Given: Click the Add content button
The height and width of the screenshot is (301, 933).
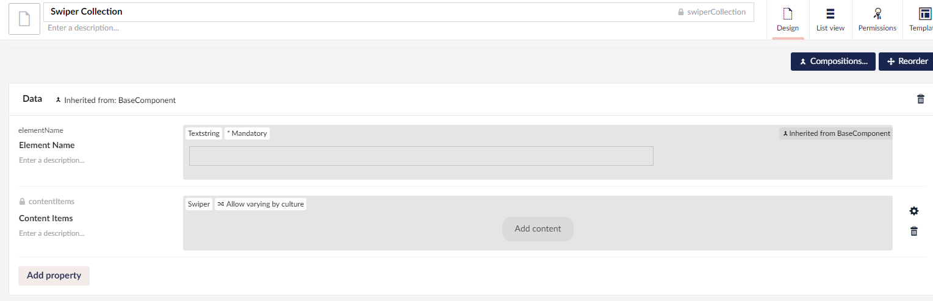Looking at the screenshot, I should [538, 229].
